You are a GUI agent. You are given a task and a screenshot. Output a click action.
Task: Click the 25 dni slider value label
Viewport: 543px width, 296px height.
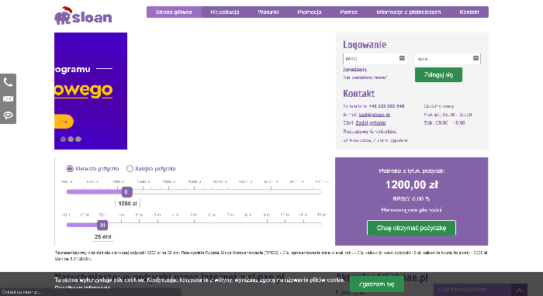(x=103, y=237)
